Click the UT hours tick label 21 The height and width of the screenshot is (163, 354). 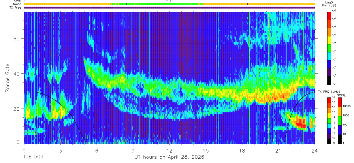278,151
